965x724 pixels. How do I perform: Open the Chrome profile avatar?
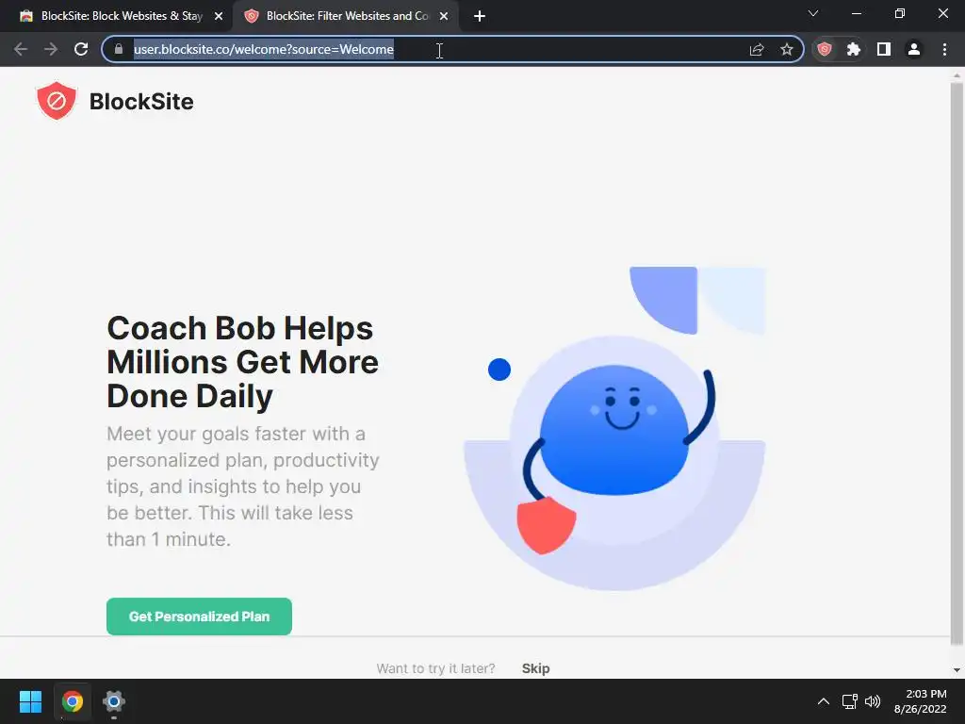coord(914,49)
